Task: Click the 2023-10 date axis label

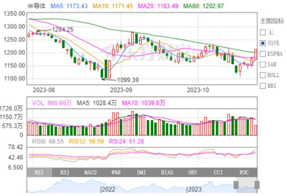Action: (x=198, y=90)
